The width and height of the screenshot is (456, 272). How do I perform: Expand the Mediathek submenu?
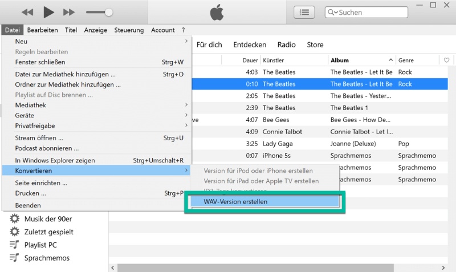(96, 105)
